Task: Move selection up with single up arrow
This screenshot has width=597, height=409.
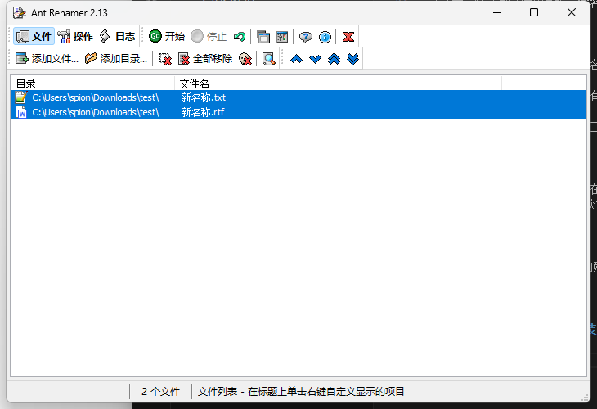Action: 296,59
